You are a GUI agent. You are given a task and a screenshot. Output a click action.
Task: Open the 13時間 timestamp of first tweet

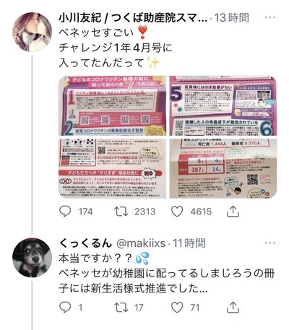(x=232, y=18)
